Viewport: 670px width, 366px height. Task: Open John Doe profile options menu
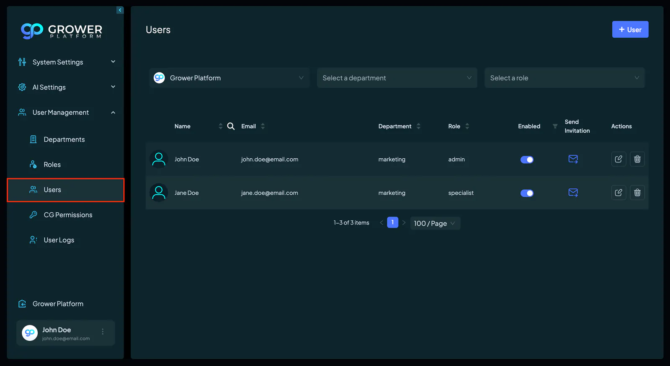point(103,332)
